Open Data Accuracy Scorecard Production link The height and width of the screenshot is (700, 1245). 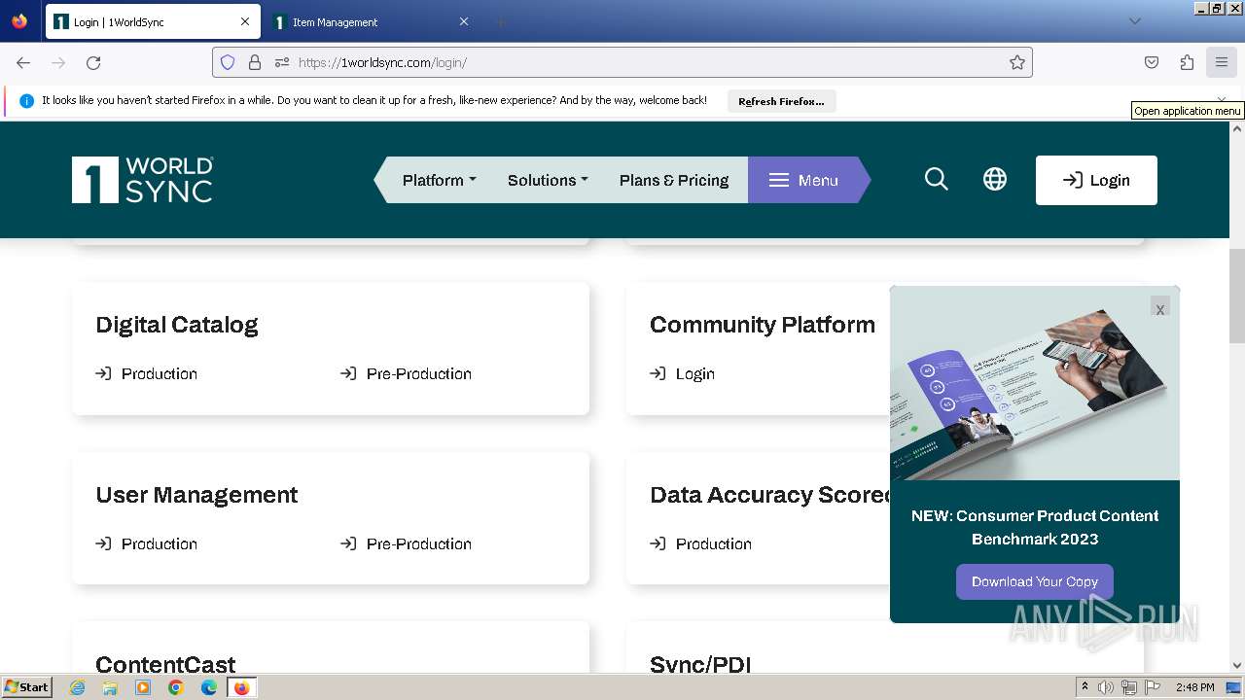[x=701, y=543]
